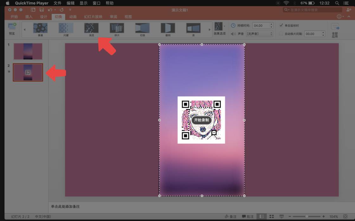Open the 编辑 menu in menu bar
This screenshot has height=221, width=355.
(x=70, y=3)
